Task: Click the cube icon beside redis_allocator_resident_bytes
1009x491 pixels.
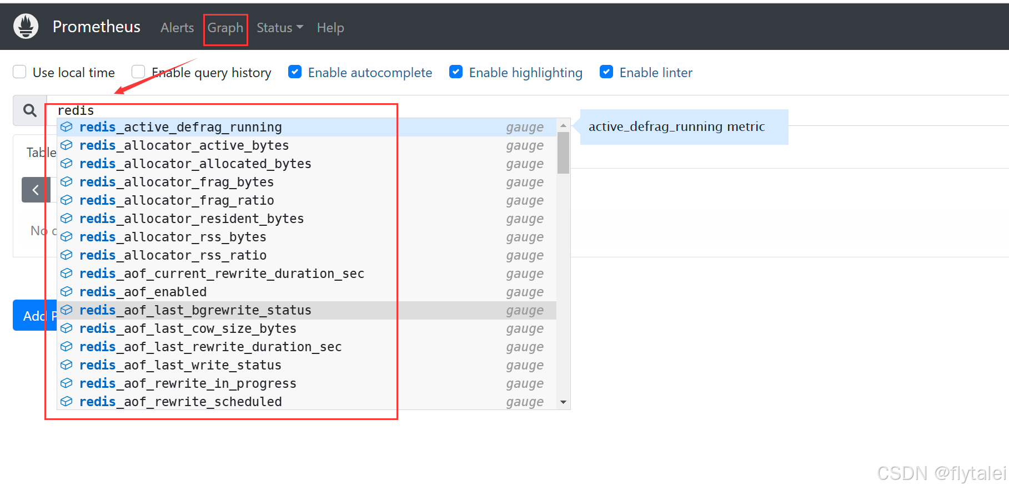Action: pos(67,219)
